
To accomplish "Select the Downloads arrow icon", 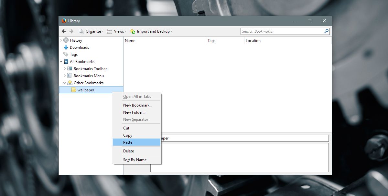I will (66, 47).
